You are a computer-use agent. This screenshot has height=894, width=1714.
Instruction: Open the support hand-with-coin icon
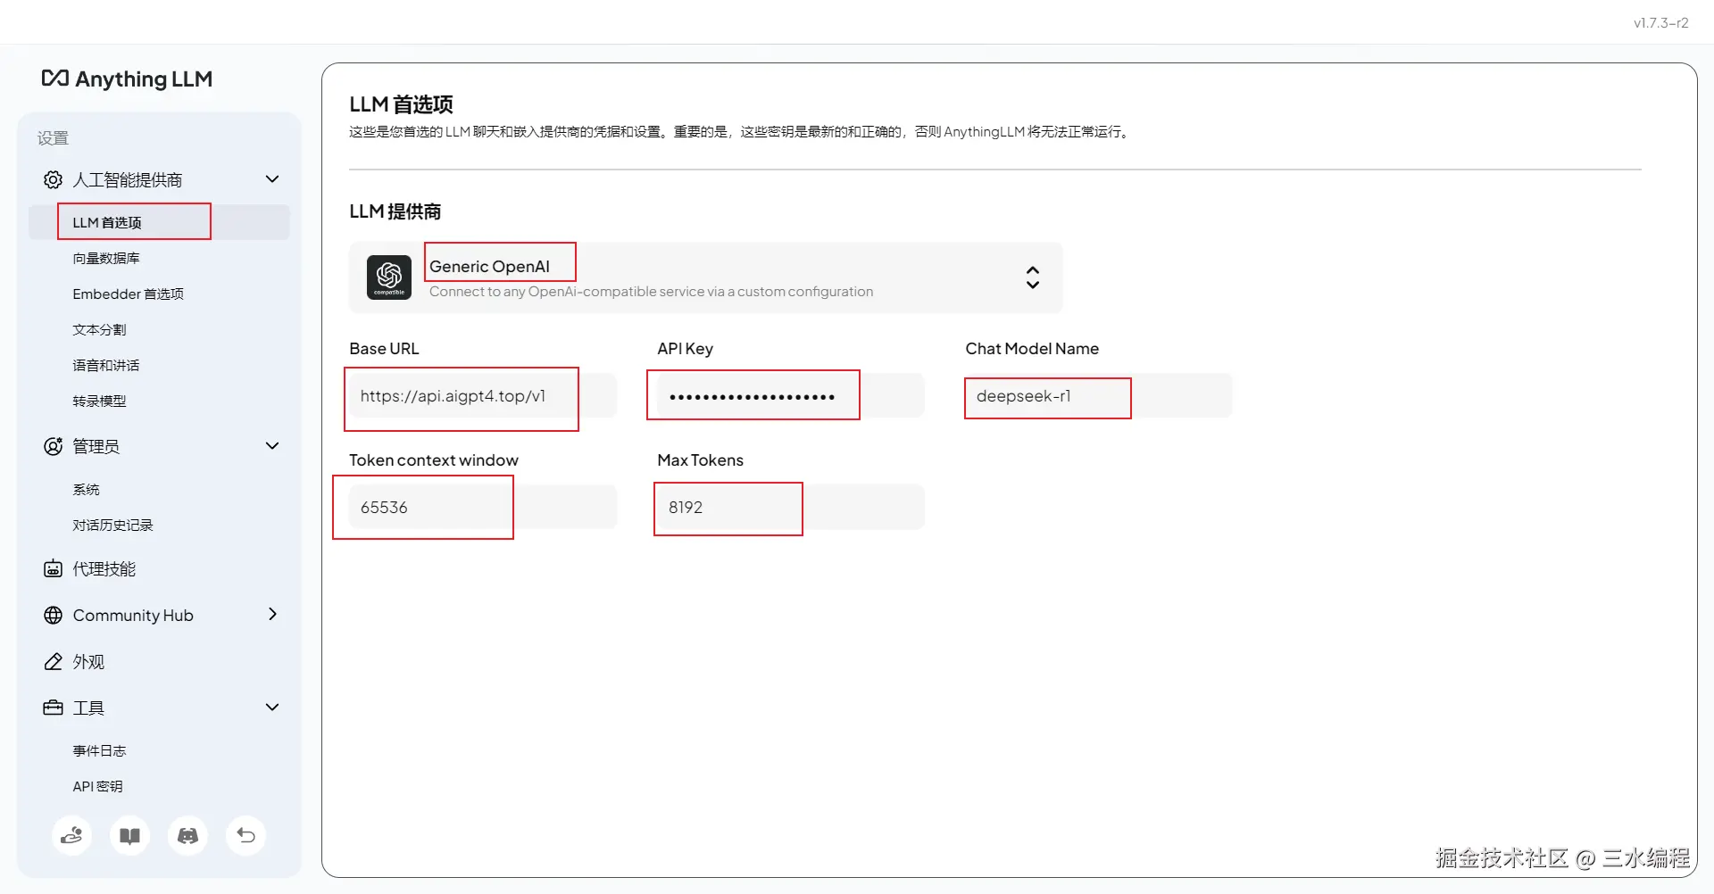click(x=71, y=835)
